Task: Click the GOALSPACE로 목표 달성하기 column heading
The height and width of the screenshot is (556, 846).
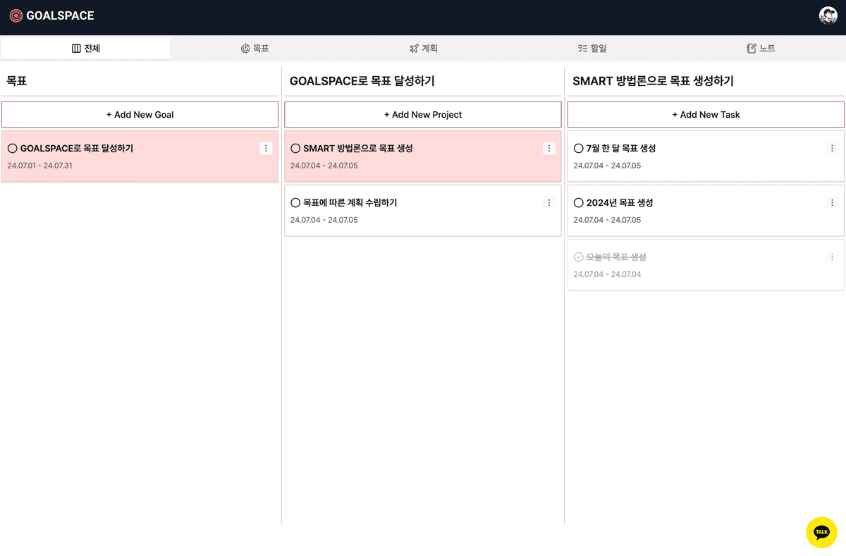Action: tap(362, 81)
